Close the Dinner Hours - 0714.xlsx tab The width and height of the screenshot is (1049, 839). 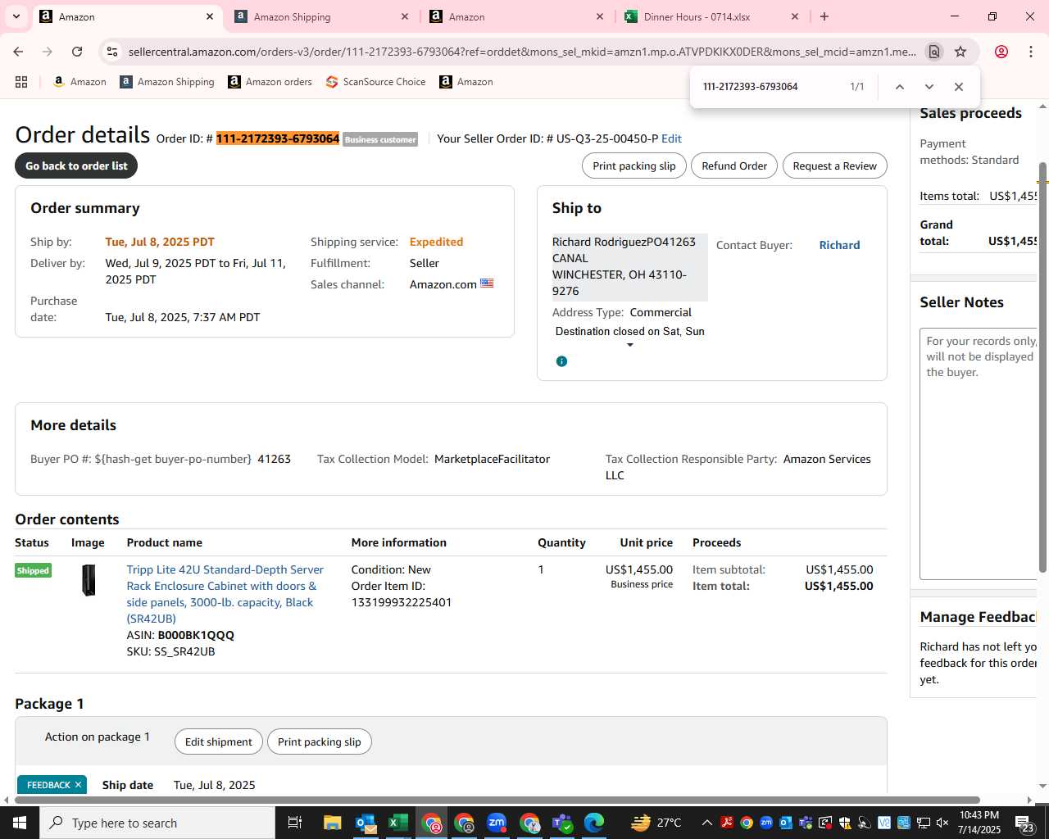point(794,16)
